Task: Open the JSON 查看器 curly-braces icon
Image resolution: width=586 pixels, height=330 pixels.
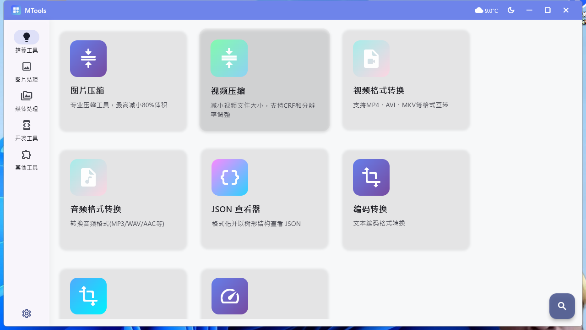Action: [229, 177]
